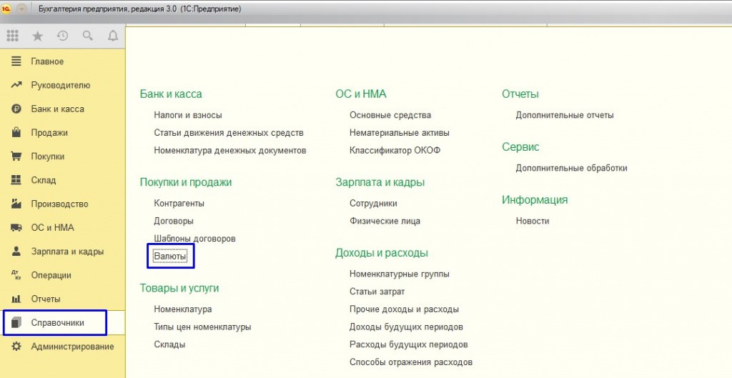
Task: Click the 1C logo in title bar
Action: 6,9
